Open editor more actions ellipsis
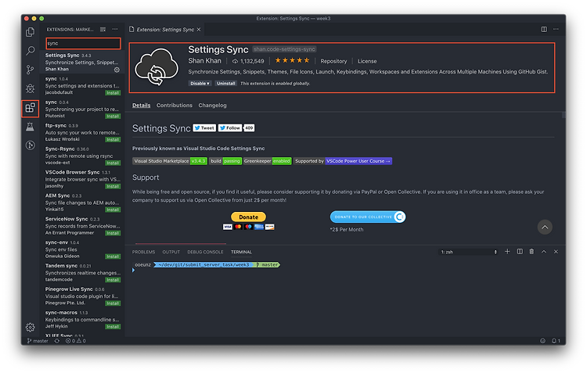 coord(556,29)
